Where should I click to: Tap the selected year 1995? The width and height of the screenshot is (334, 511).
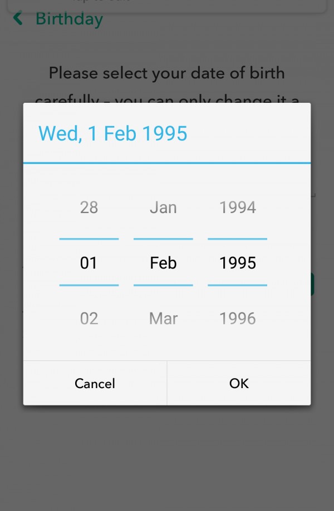click(x=238, y=262)
